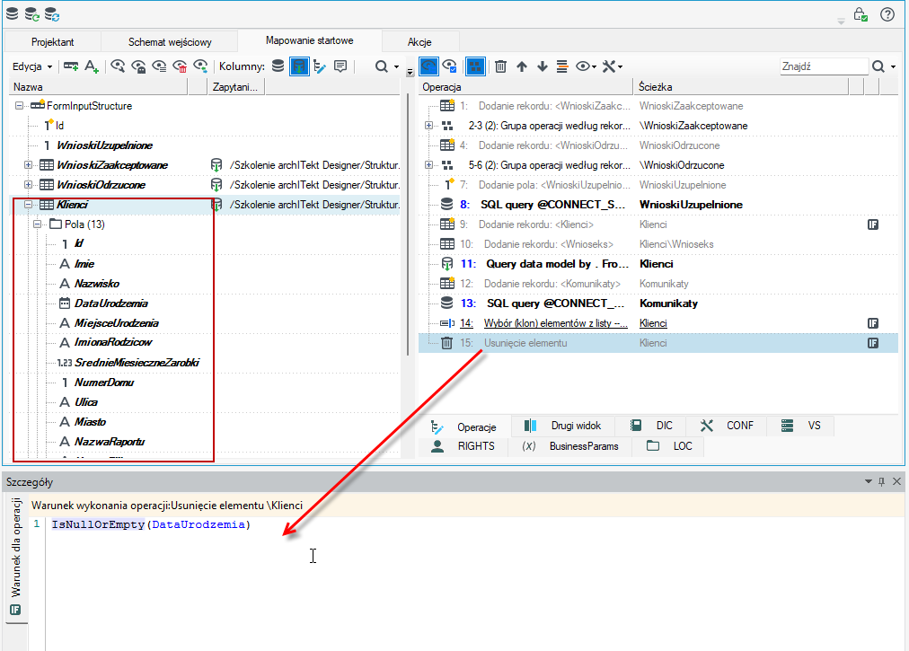Open the BusinessParams tab
909x651 pixels.
(569, 445)
